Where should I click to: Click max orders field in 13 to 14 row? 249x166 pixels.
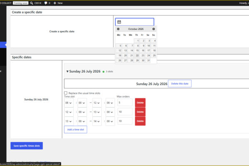(x=125, y=121)
